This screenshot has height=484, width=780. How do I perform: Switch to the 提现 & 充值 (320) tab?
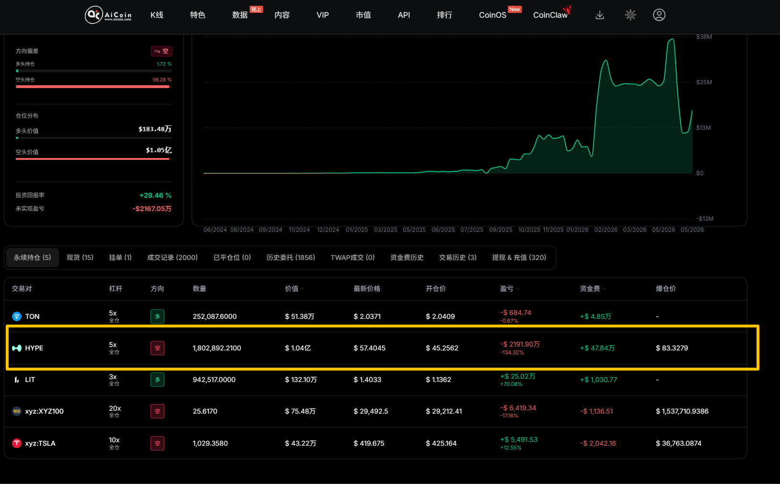(x=519, y=258)
